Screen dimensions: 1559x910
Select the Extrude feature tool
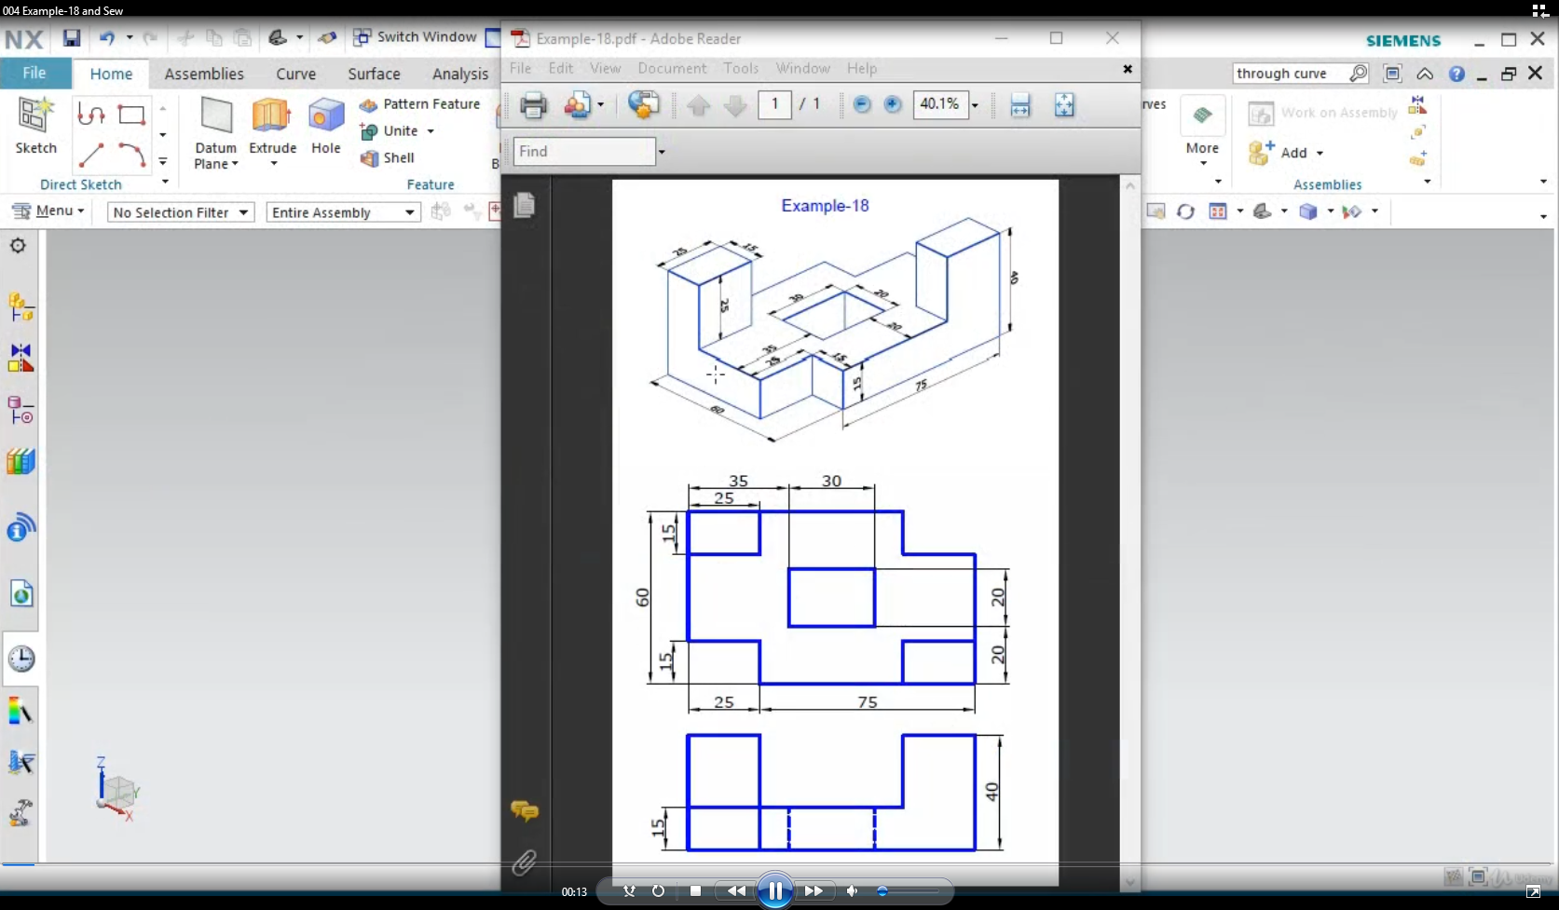272,117
